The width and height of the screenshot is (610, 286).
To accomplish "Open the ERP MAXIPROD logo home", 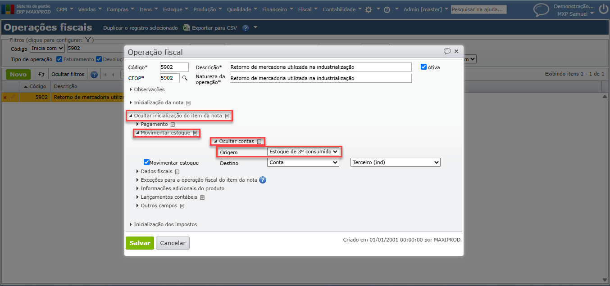I will coord(26,9).
